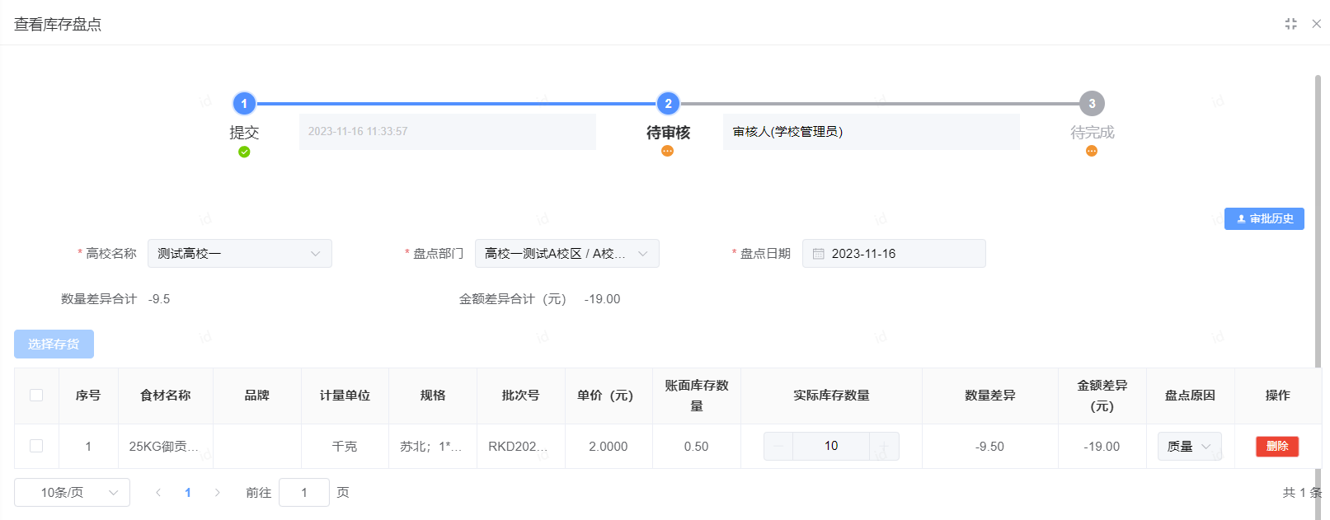Open 审批历史 approval history
The width and height of the screenshot is (1330, 520).
(1264, 218)
